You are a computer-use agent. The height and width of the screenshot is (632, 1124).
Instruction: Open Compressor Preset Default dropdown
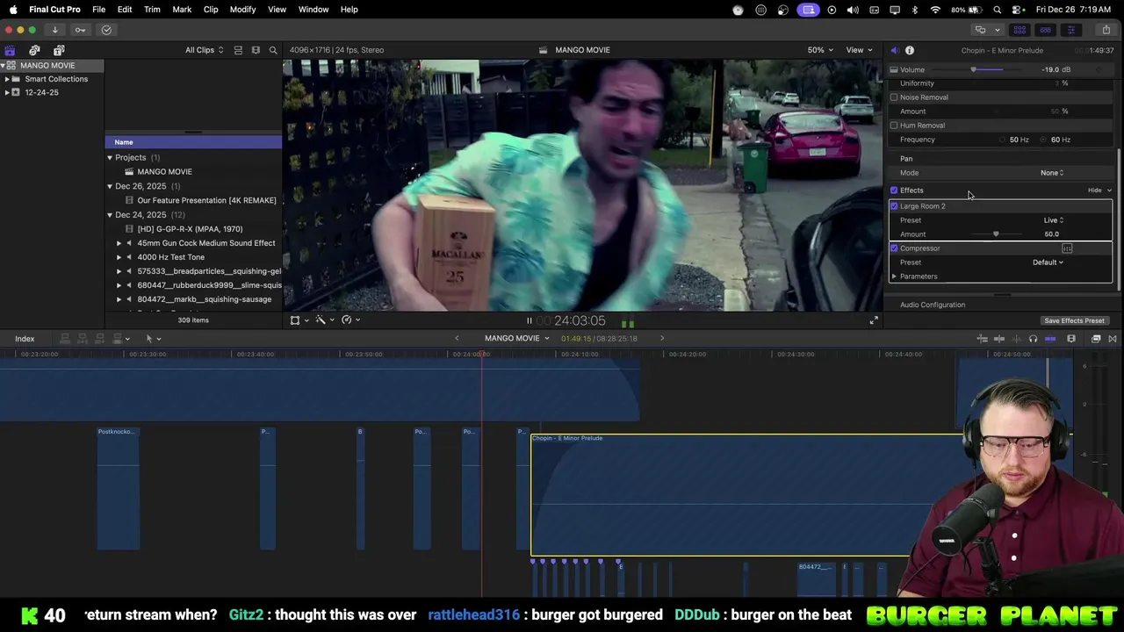pyautogui.click(x=1048, y=262)
